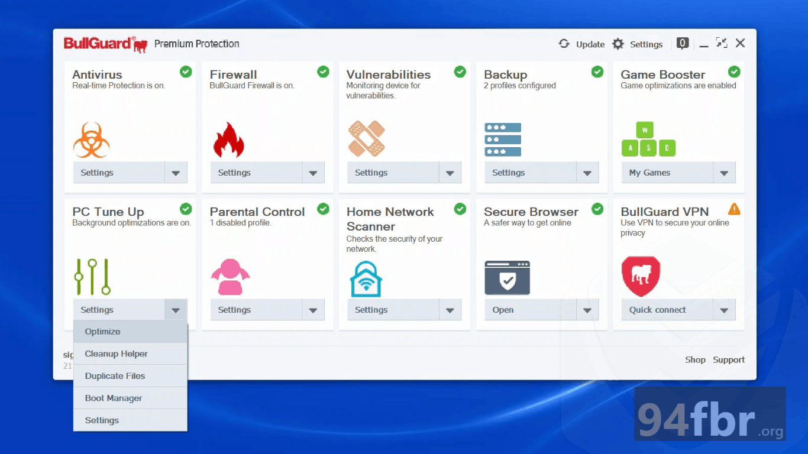808x454 pixels.
Task: Click the Antivirus card title
Action: click(x=97, y=74)
